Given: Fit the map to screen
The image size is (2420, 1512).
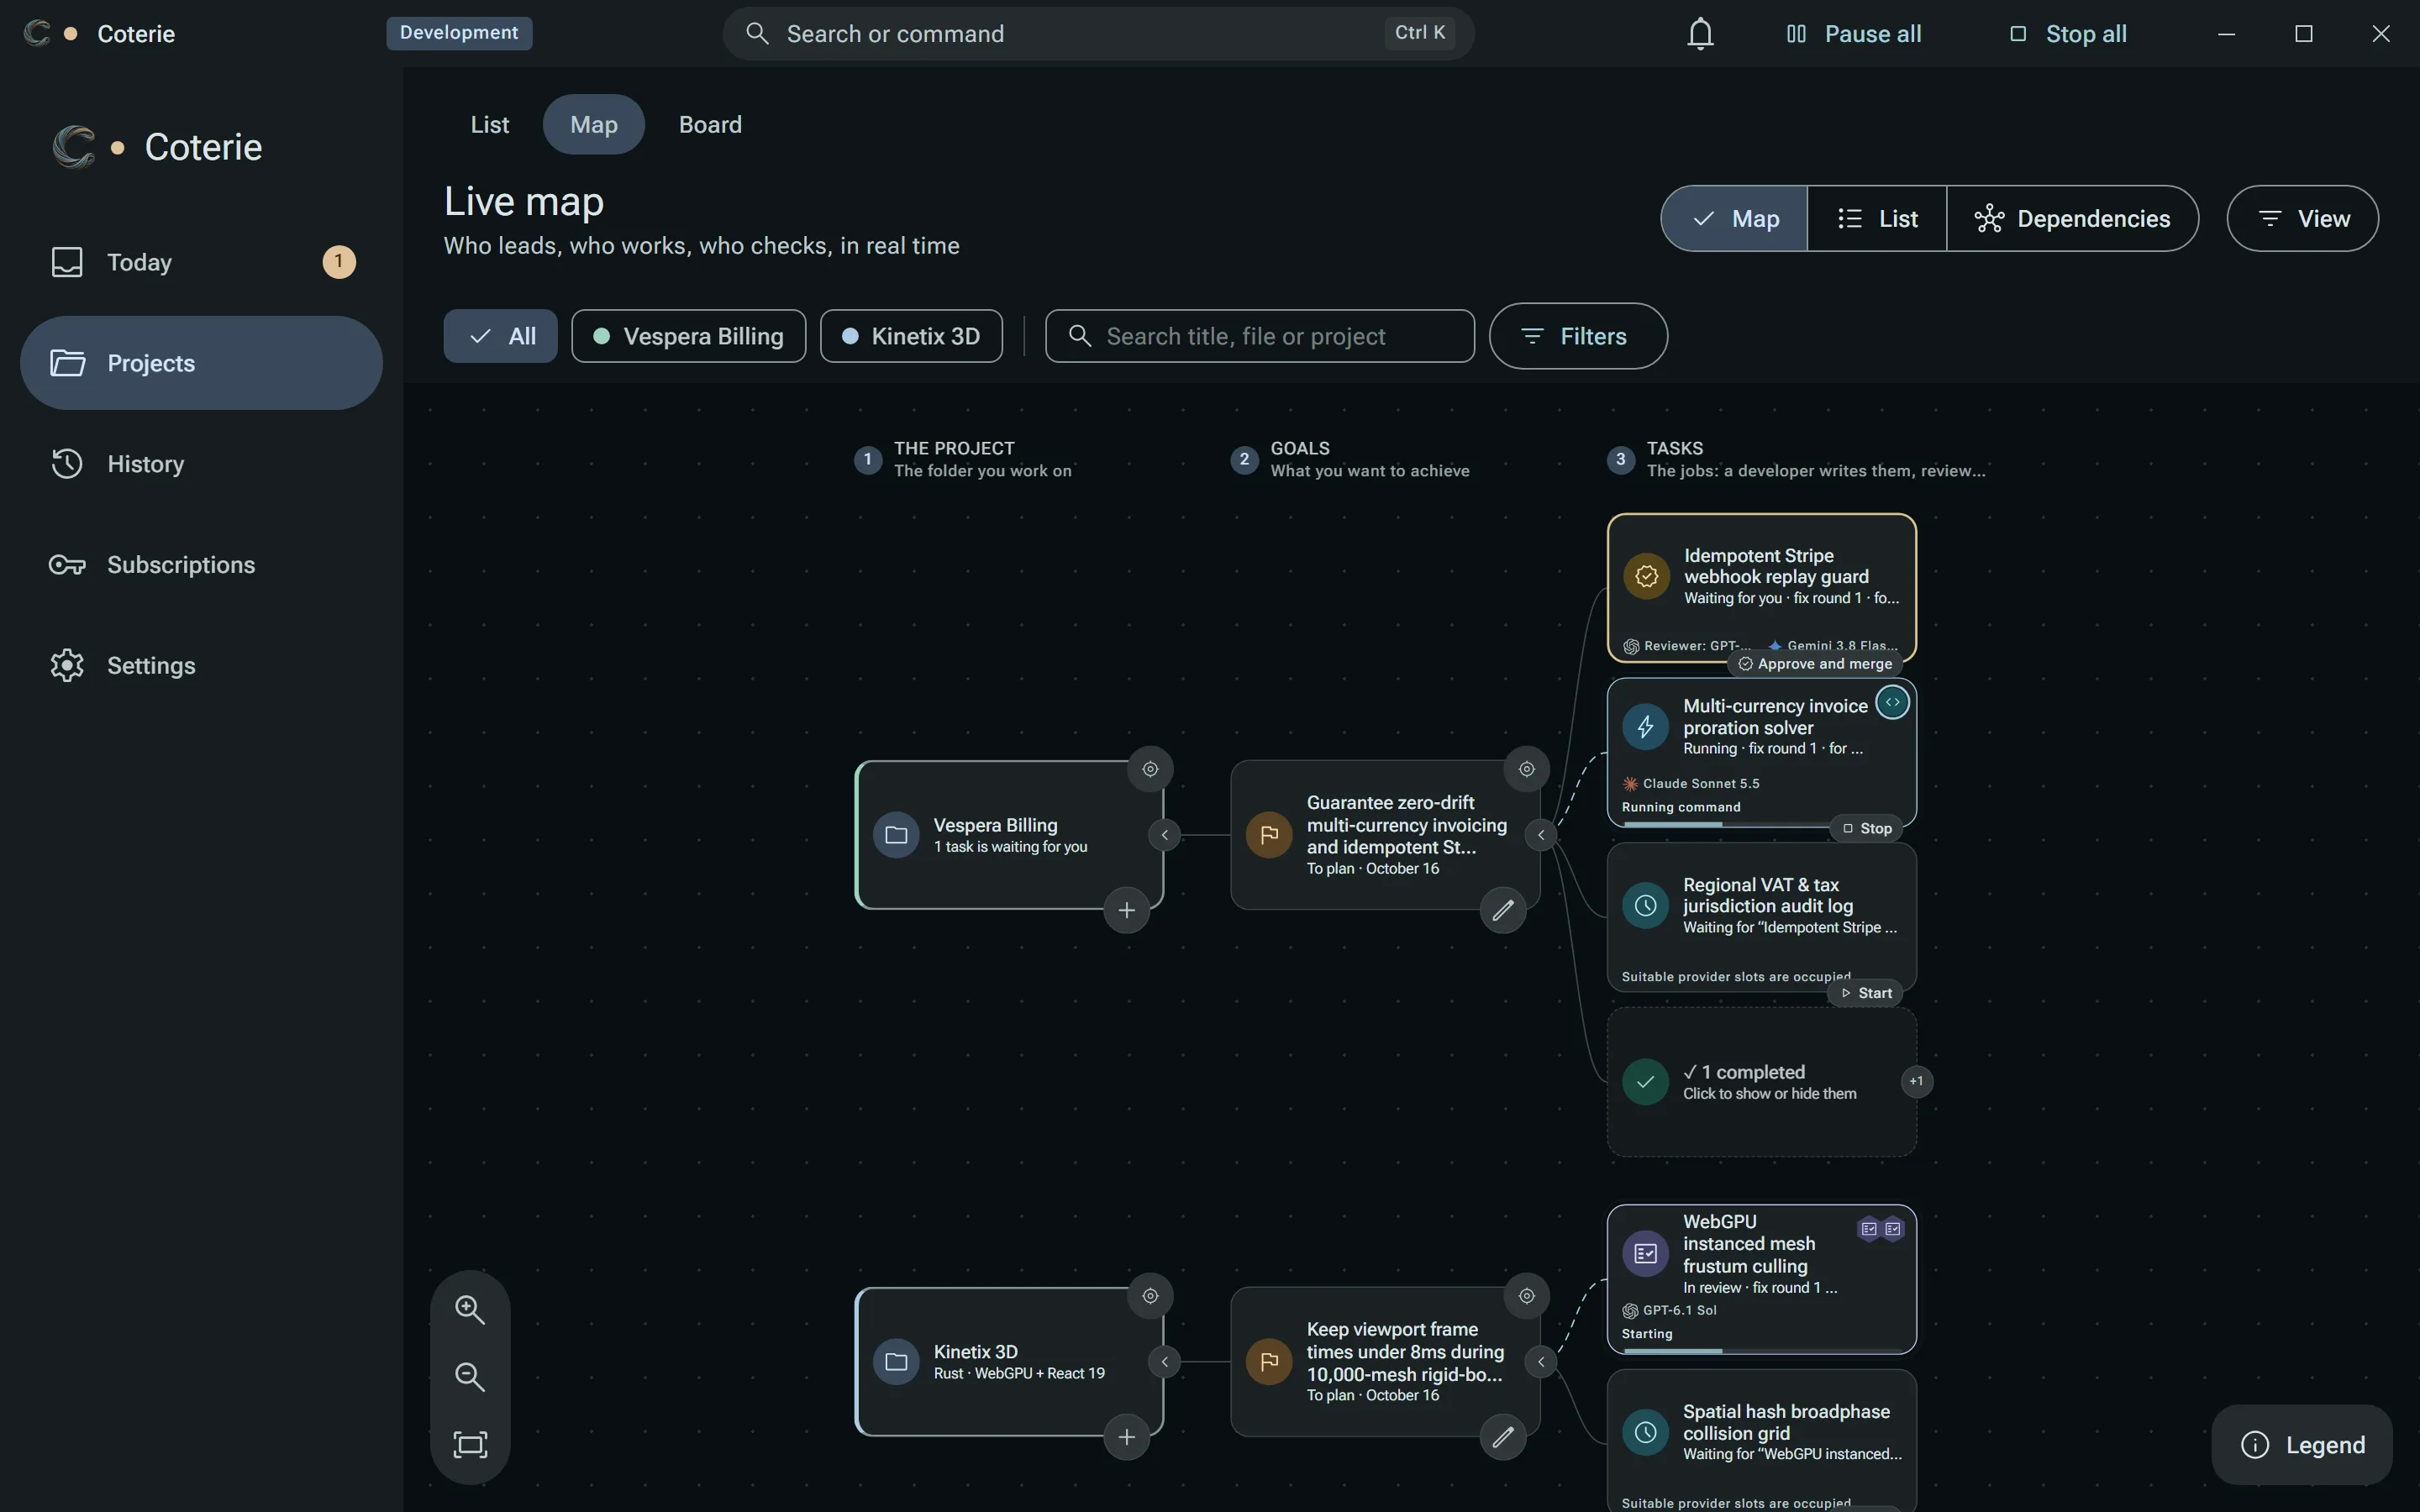Looking at the screenshot, I should point(470,1444).
